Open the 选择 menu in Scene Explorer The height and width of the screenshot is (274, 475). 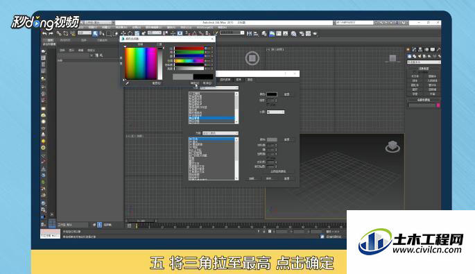click(62, 50)
